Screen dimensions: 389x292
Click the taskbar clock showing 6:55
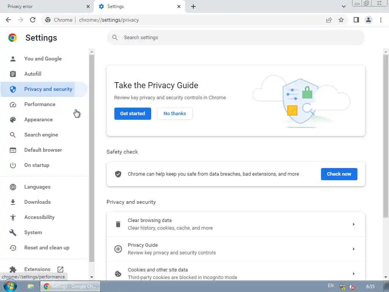click(370, 287)
